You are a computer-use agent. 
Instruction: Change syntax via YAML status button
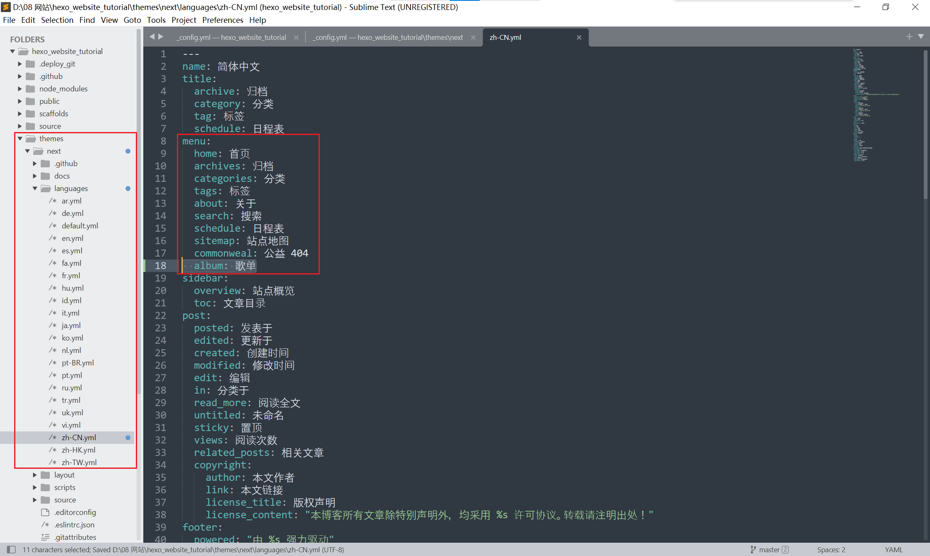coord(893,549)
